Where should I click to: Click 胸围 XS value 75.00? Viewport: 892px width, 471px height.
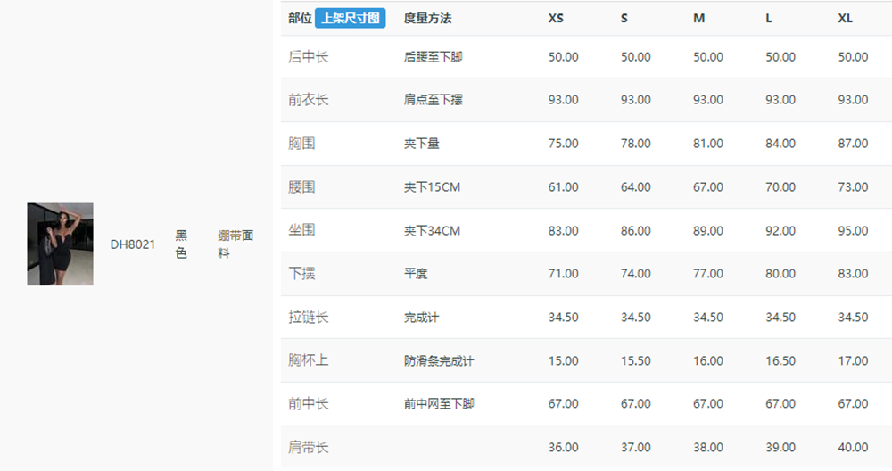coord(563,144)
